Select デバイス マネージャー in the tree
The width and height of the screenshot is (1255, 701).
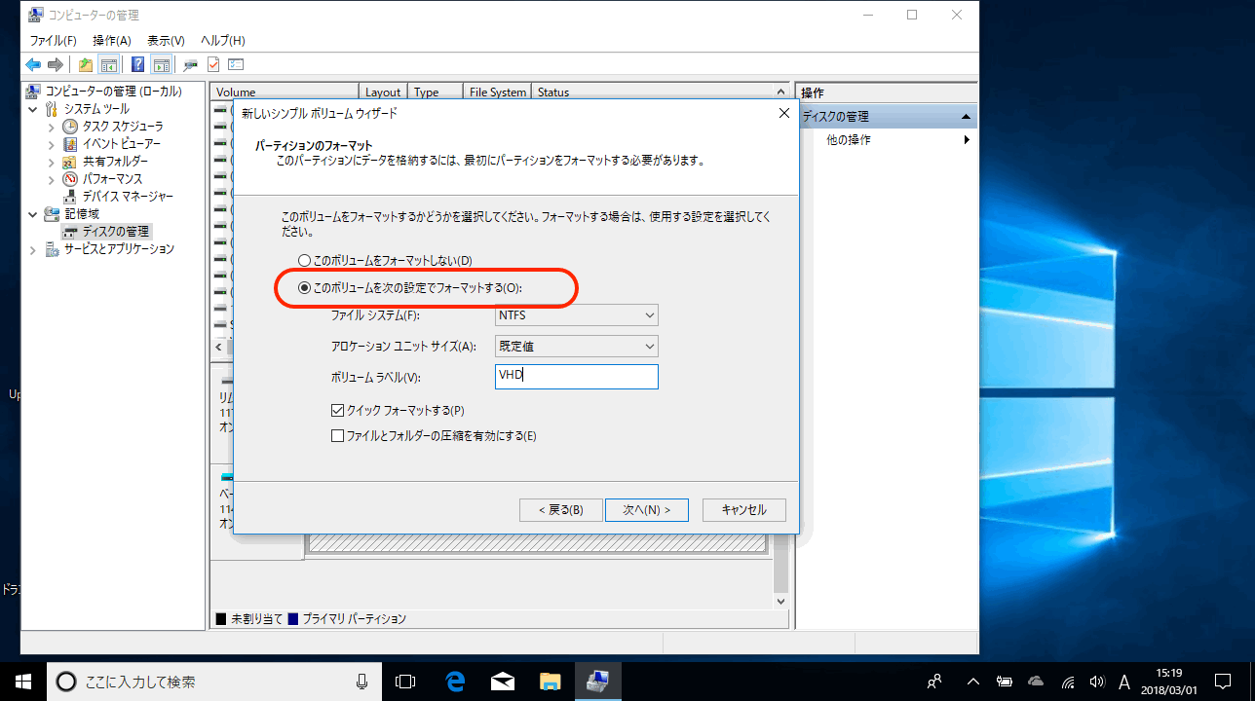[128, 197]
